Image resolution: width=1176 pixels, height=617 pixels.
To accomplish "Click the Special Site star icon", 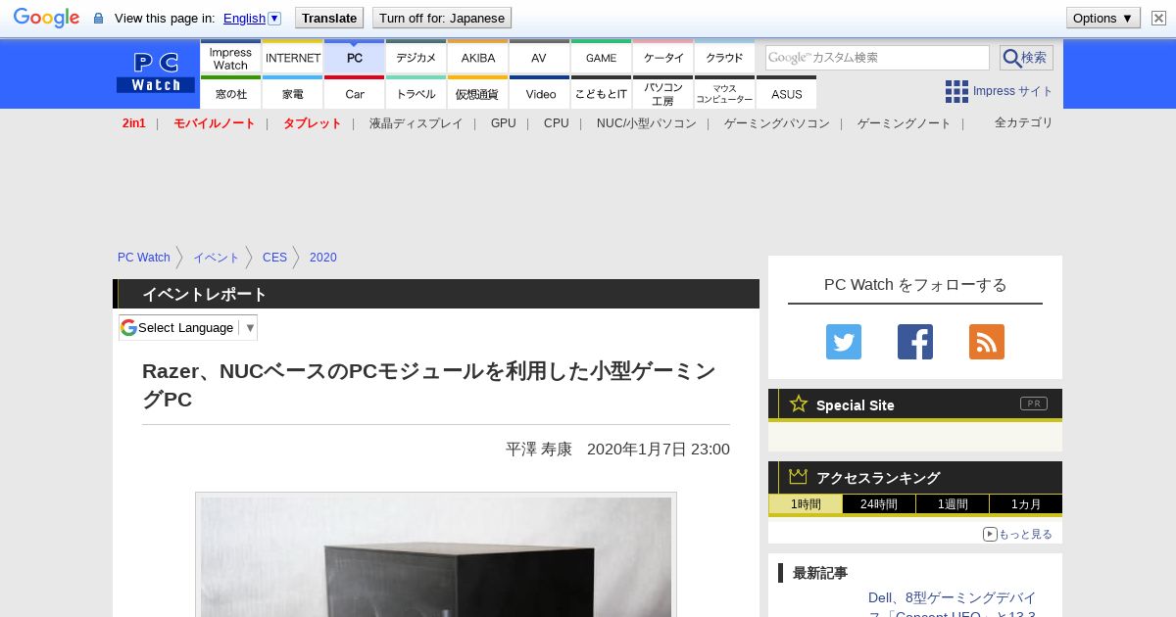I will [799, 403].
